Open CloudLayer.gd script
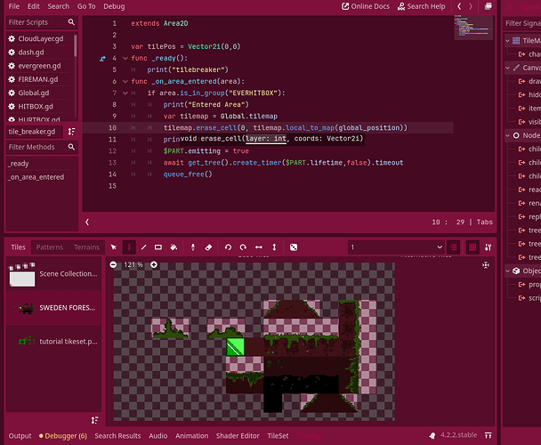This screenshot has width=541, height=445. click(40, 38)
